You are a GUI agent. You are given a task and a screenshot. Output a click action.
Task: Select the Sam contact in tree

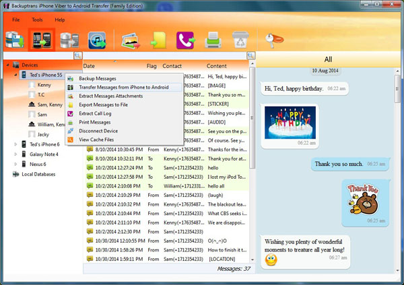tap(42, 114)
